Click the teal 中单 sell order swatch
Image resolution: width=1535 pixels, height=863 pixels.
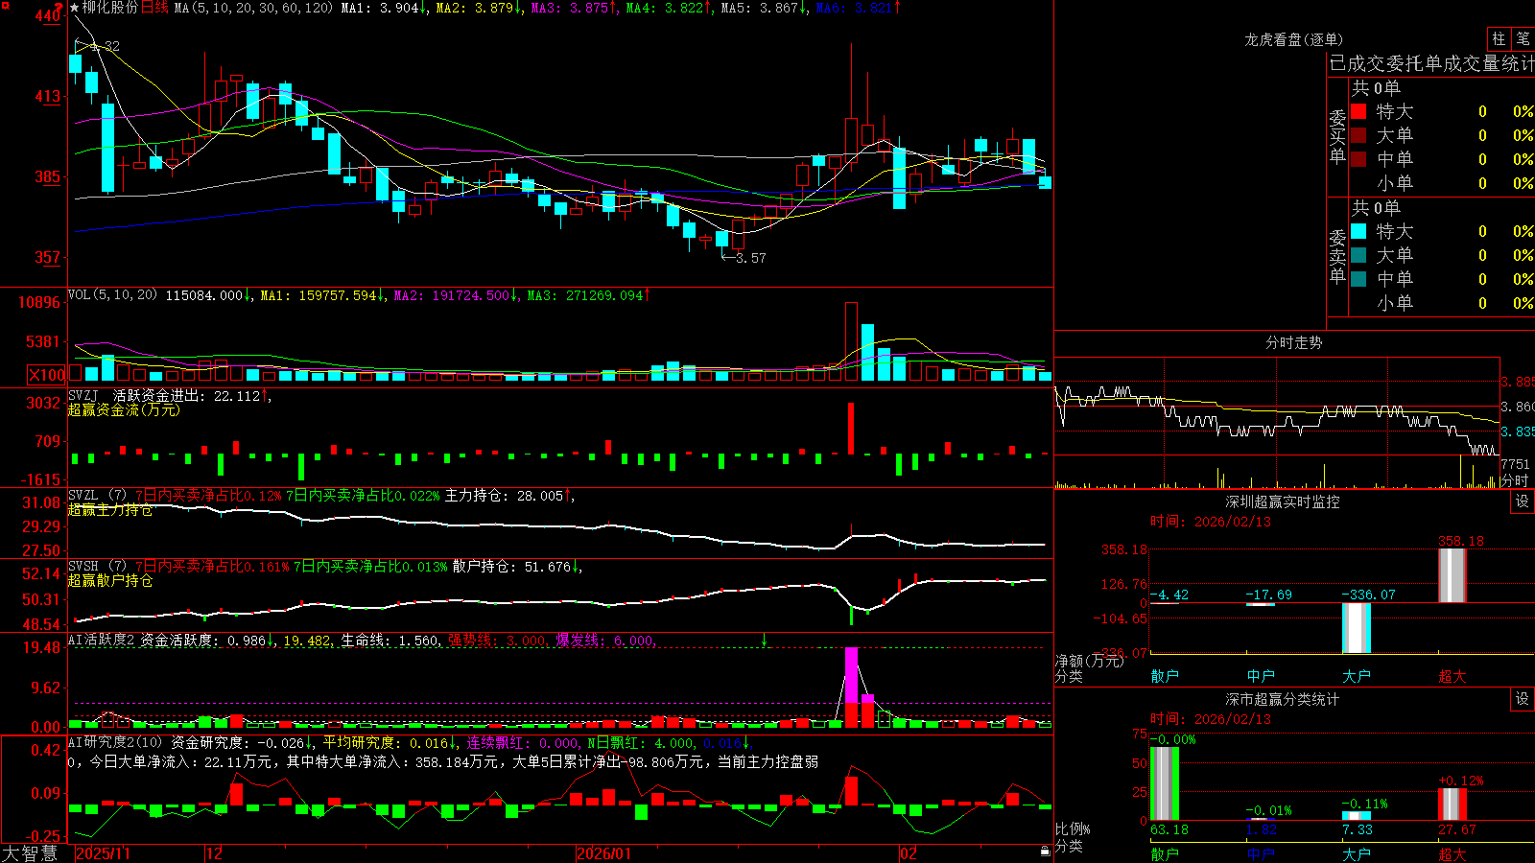pyautogui.click(x=1358, y=279)
